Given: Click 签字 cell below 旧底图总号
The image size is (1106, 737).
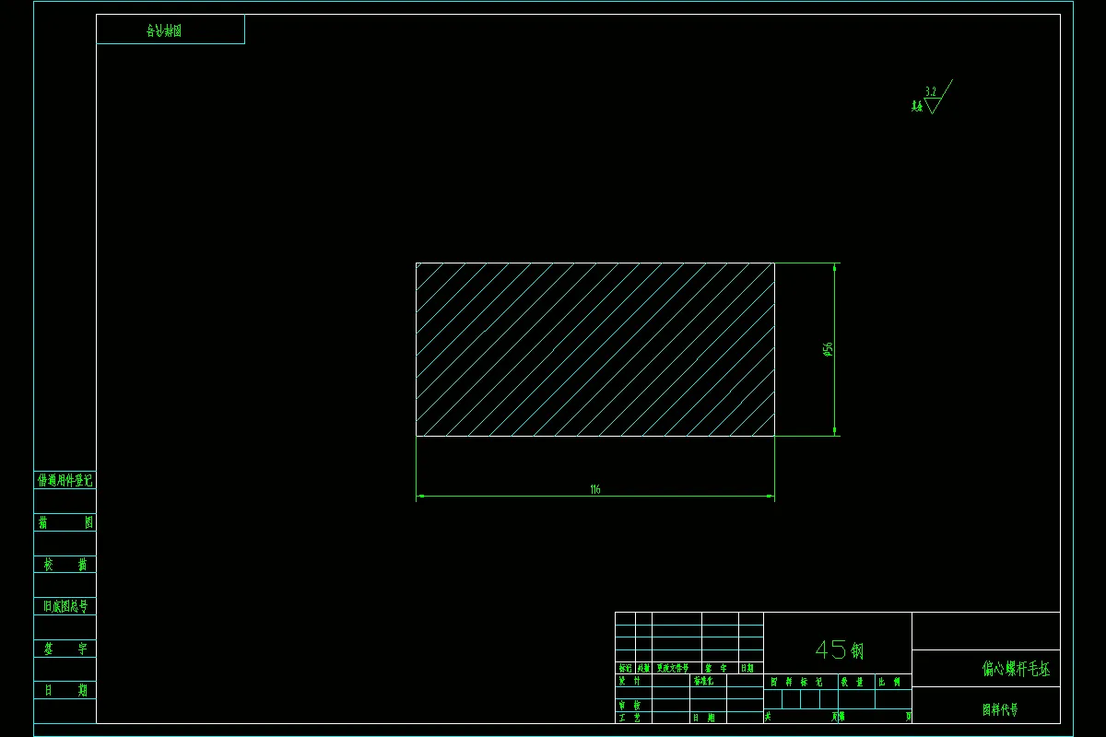Looking at the screenshot, I should (x=65, y=649).
